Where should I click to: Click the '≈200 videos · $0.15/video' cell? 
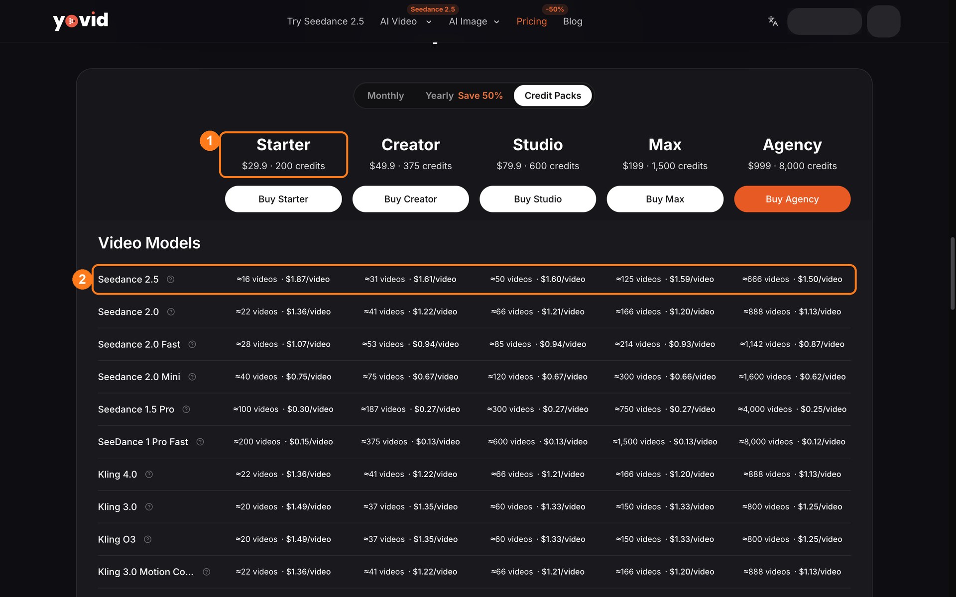coord(283,442)
